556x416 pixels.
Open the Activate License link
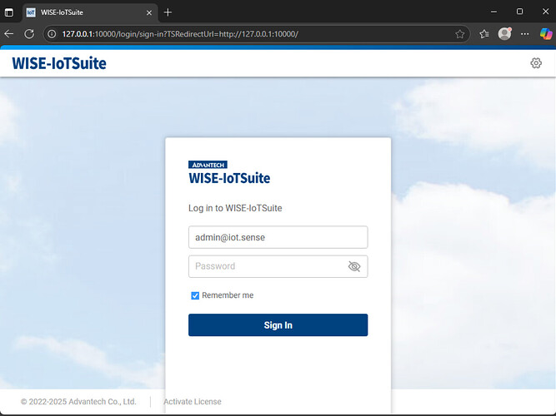click(193, 402)
